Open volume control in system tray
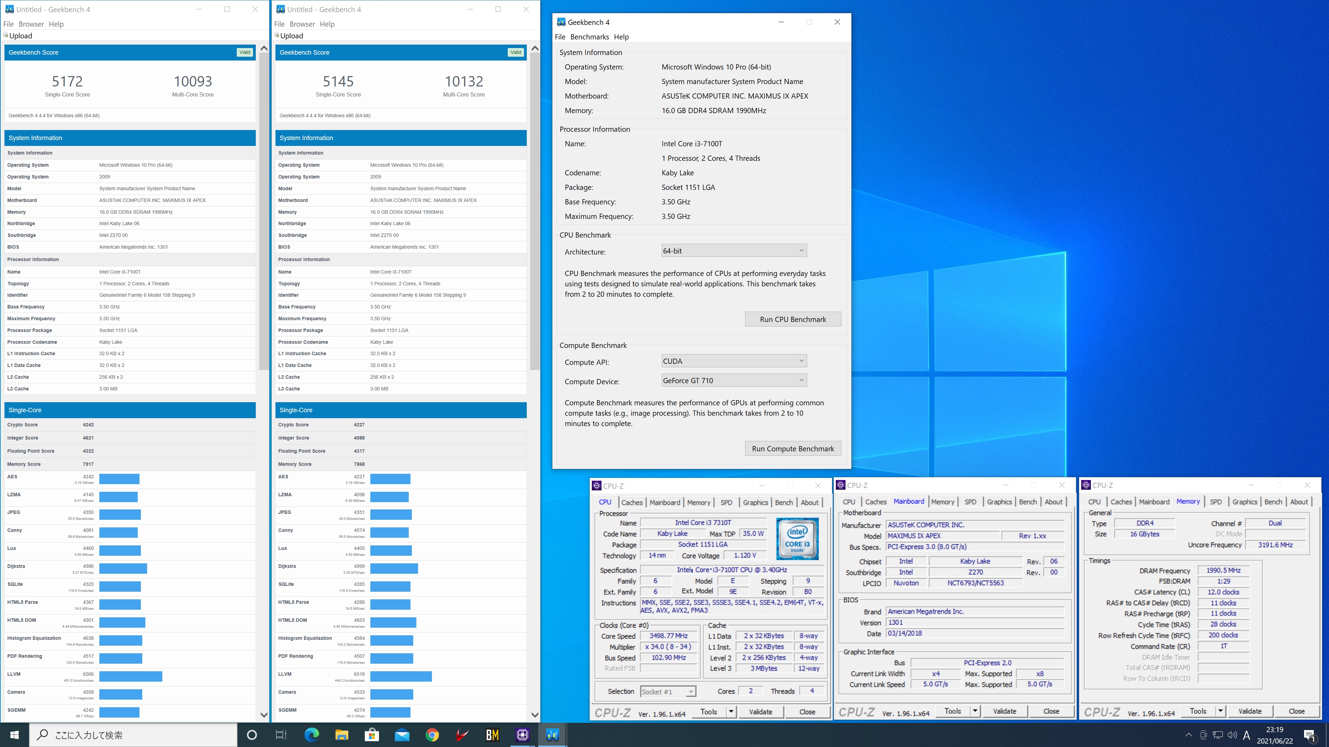 [x=1232, y=735]
